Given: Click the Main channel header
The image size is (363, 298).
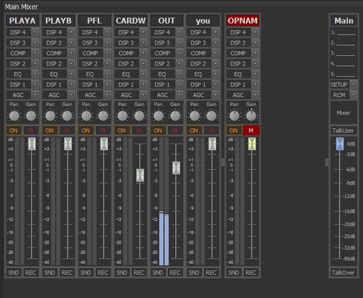Looking at the screenshot, I should (344, 21).
